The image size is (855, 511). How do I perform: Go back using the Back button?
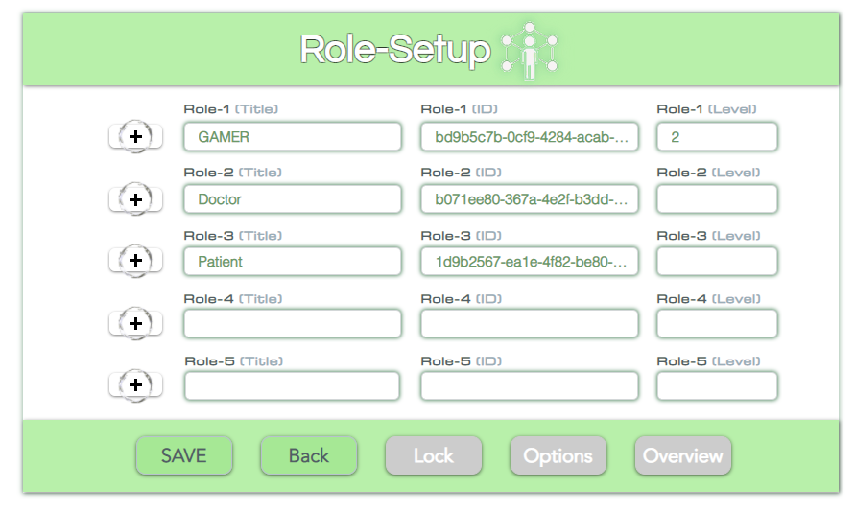point(309,455)
